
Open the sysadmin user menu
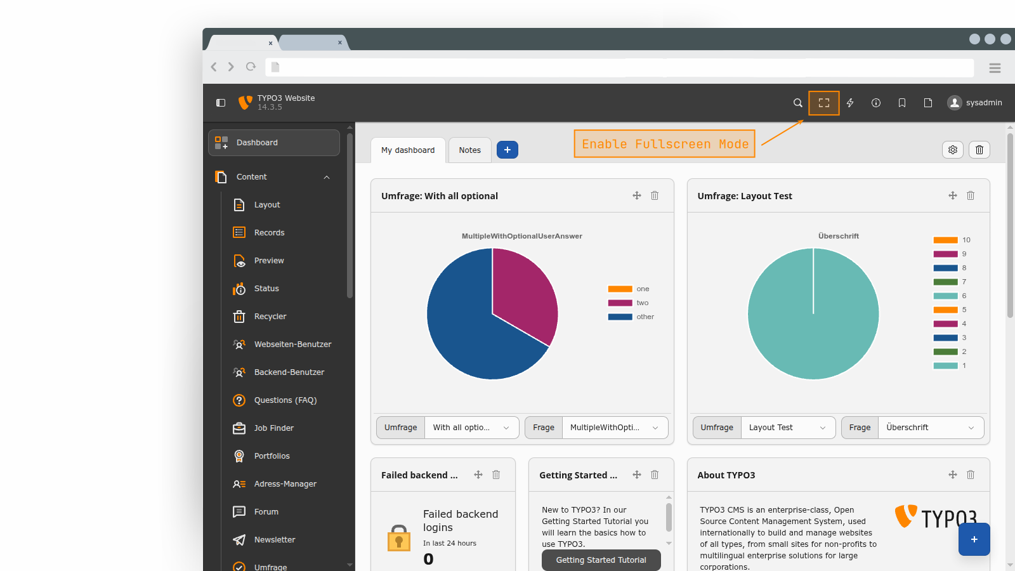[975, 103]
